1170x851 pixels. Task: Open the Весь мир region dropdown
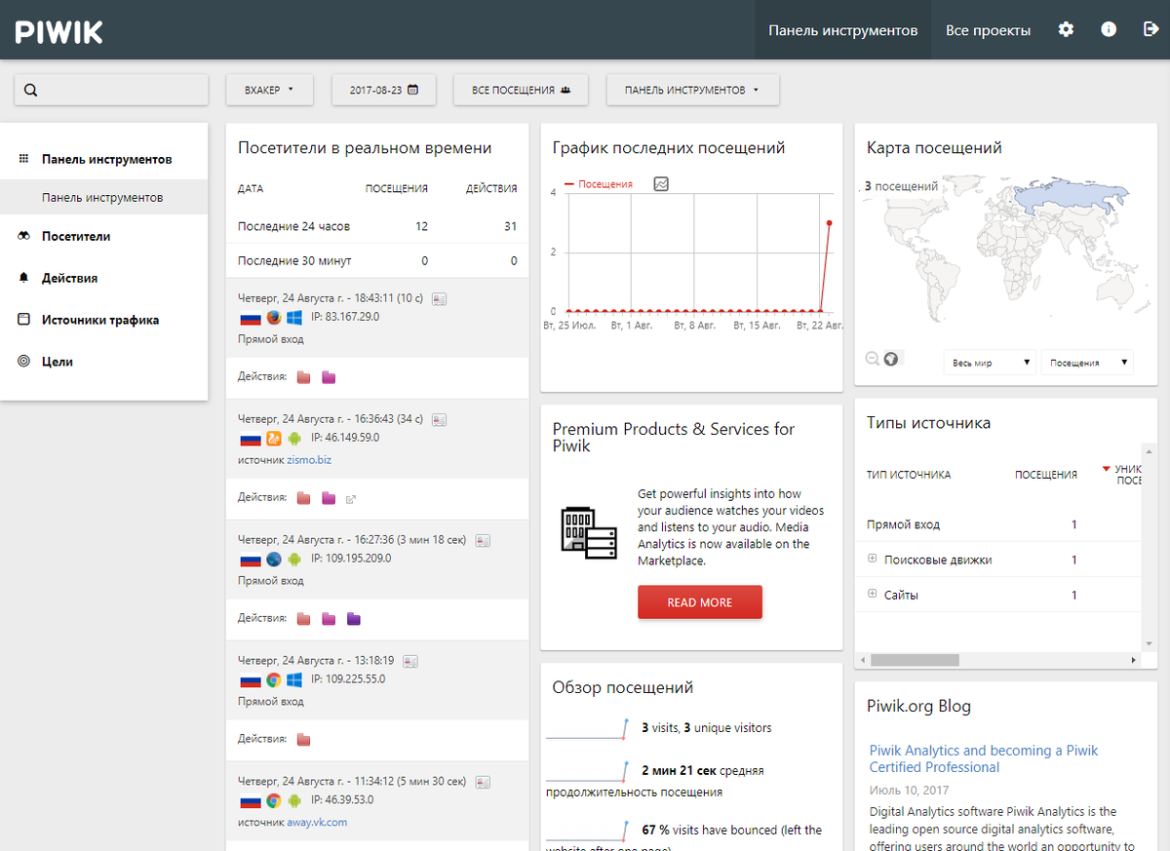click(x=990, y=363)
